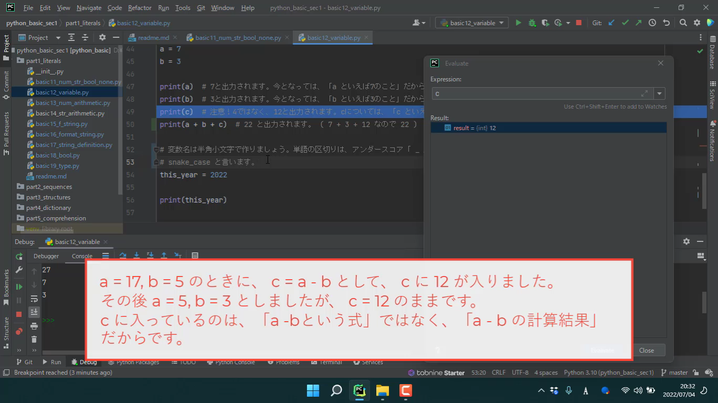Open the Refactor menu
Viewport: 718px width, 403px height.
[x=140, y=8]
